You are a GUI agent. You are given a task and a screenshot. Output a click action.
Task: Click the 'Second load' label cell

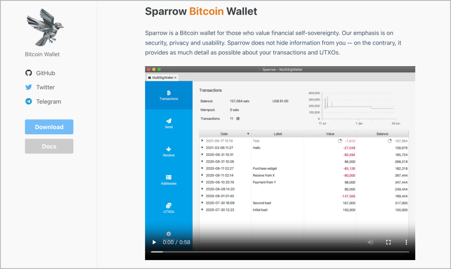(262, 203)
